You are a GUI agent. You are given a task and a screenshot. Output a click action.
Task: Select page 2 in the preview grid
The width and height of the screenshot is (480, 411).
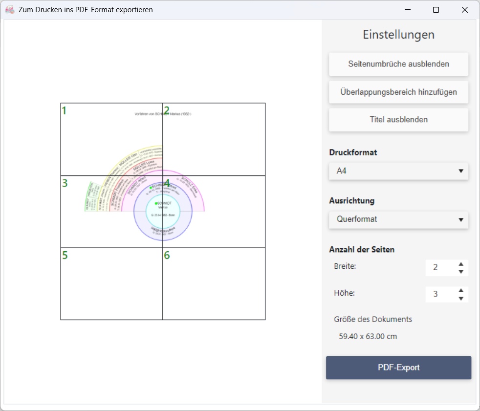214,139
